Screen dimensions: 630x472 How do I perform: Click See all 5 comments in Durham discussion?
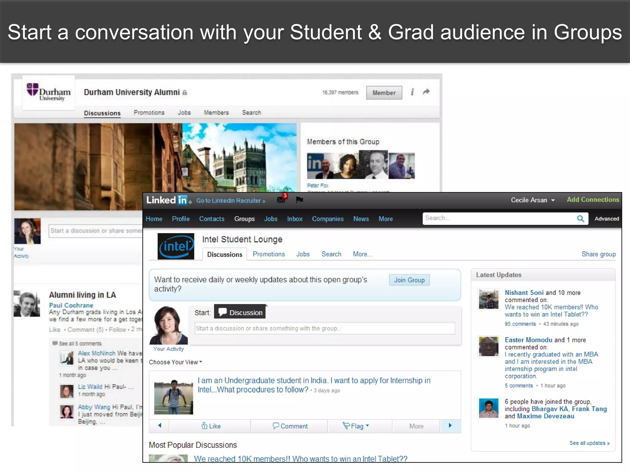tap(80, 344)
